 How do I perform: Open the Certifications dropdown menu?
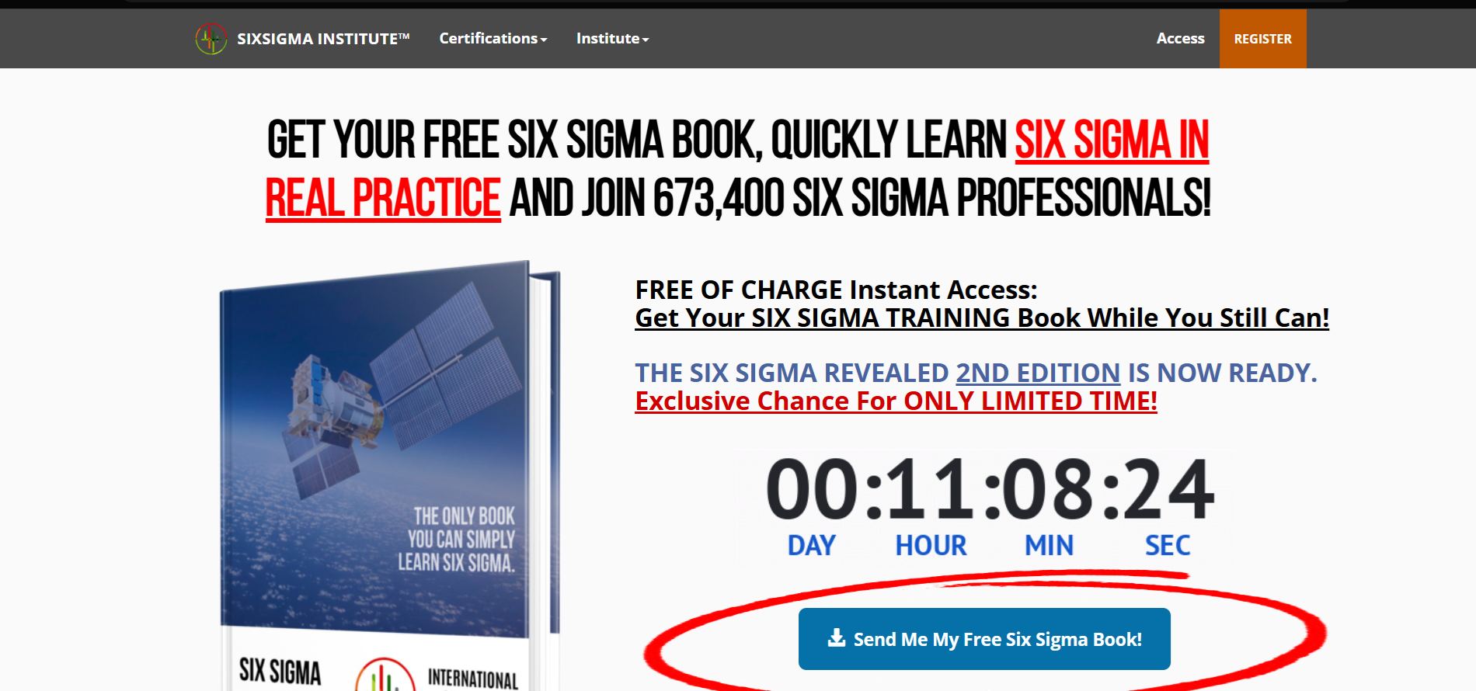coord(493,39)
